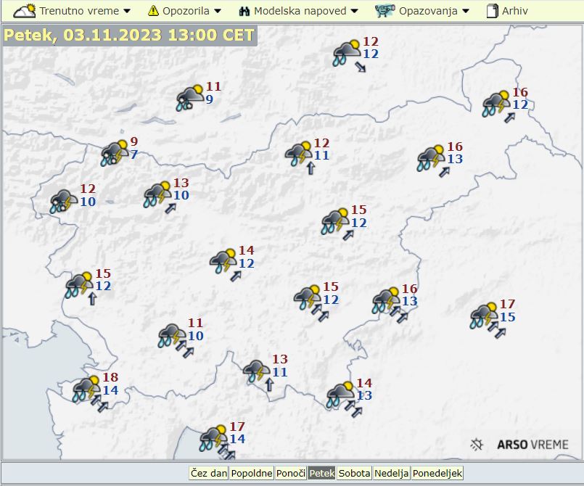584x486 pixels.
Task: Click the Arhiv document icon
Action: tap(492, 11)
